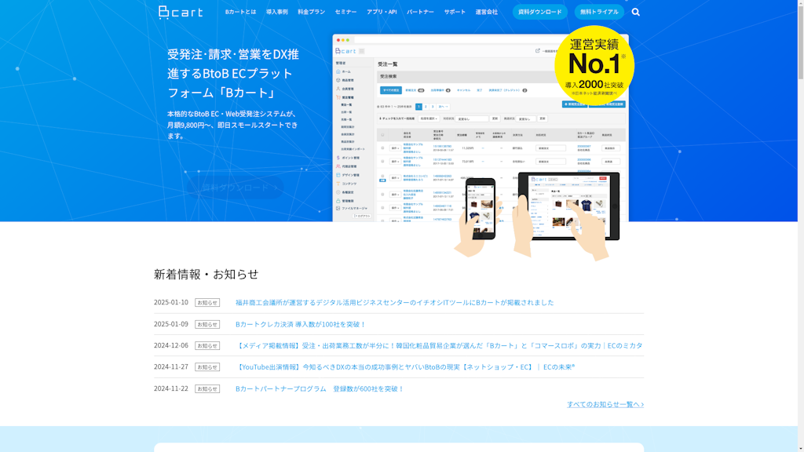This screenshot has height=452, width=804.
Task: Open the YouTube出演情報 news link
Action: [x=405, y=366]
